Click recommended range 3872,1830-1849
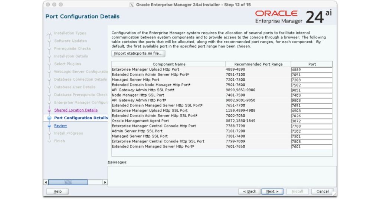Image resolution: width=380 pixels, height=199 pixels. pos(240,121)
